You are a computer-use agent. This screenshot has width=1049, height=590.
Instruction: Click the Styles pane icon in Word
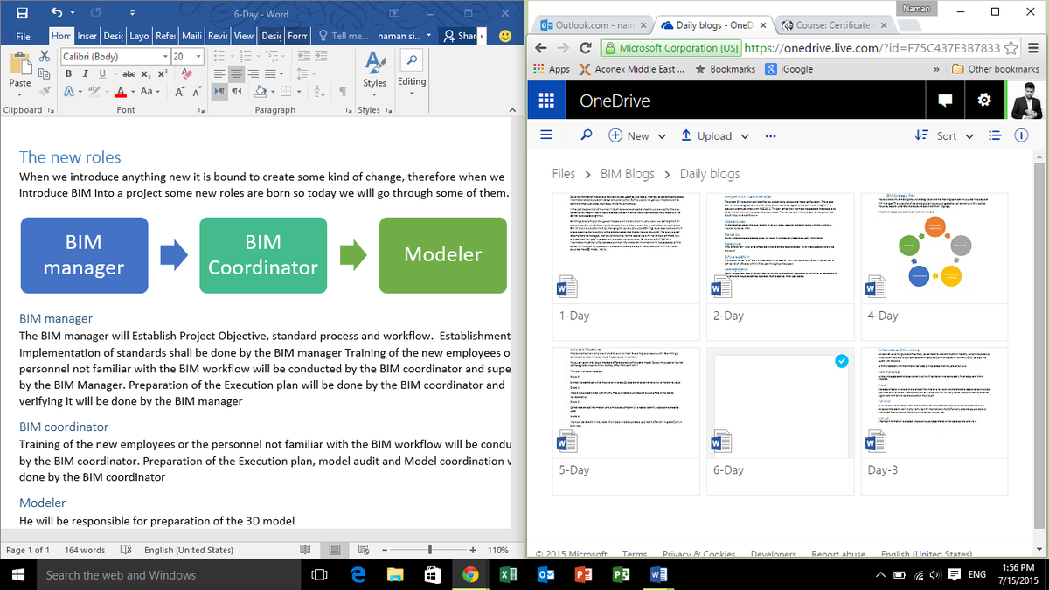coord(372,66)
